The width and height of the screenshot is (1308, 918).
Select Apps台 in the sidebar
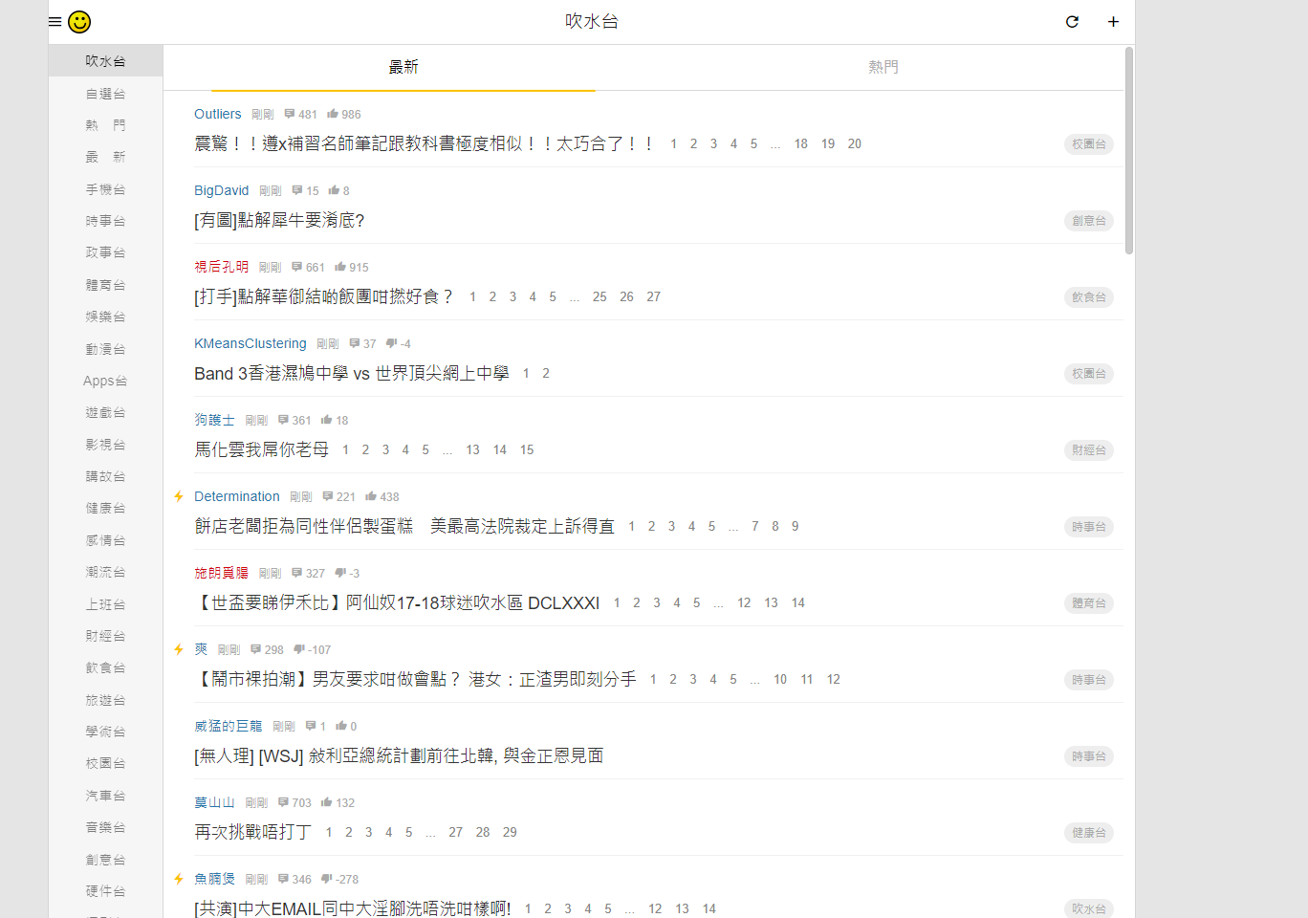(105, 381)
